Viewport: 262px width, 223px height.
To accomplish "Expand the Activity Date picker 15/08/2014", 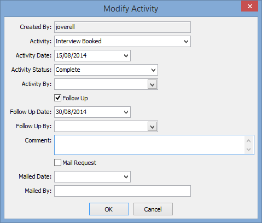I will pos(126,56).
